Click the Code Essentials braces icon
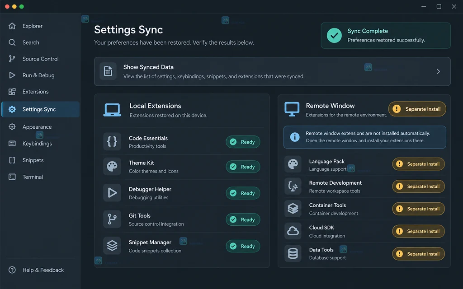463x289 pixels. click(112, 141)
